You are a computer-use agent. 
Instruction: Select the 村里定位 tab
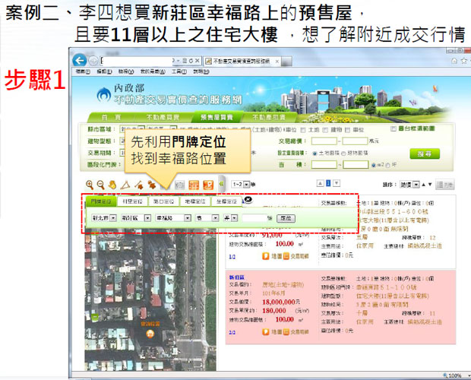[x=132, y=201]
